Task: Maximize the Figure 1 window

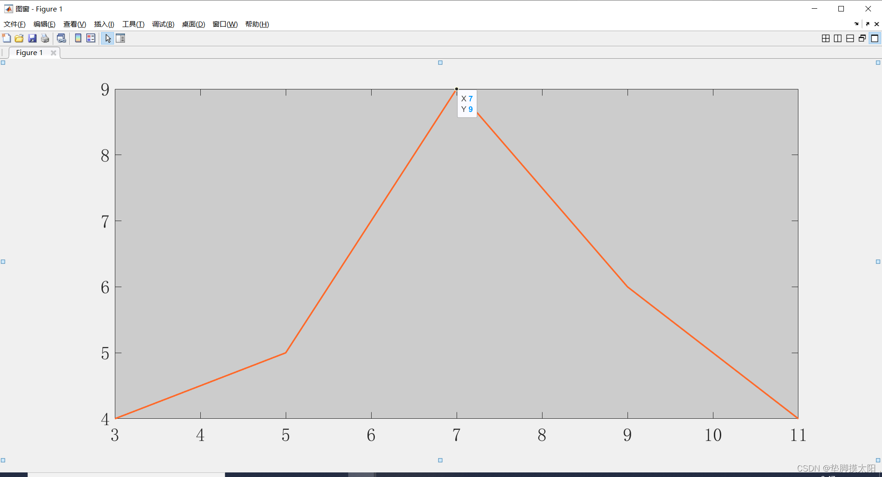Action: point(841,9)
